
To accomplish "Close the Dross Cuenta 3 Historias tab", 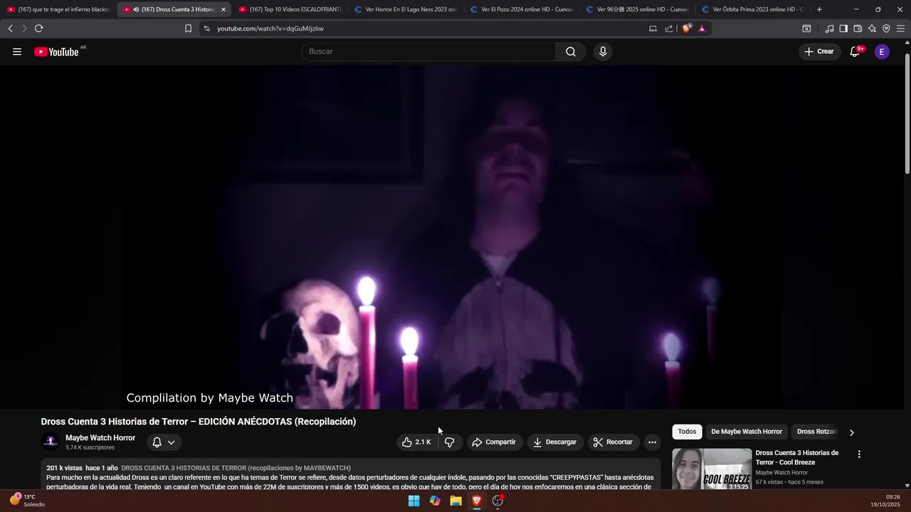I will (x=223, y=9).
